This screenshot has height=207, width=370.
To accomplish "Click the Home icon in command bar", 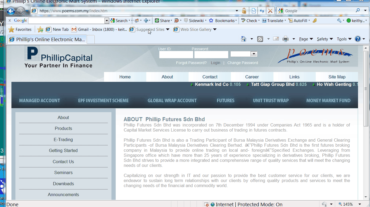I will [x=244, y=39].
